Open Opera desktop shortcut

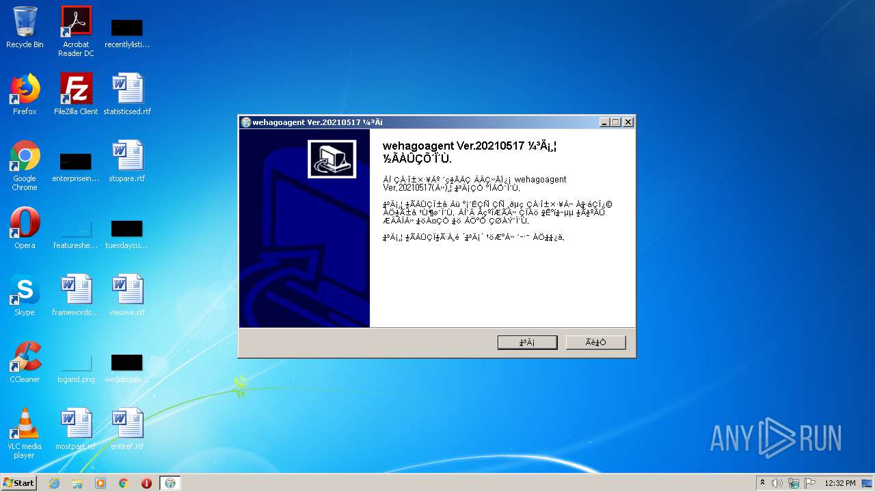(x=25, y=228)
